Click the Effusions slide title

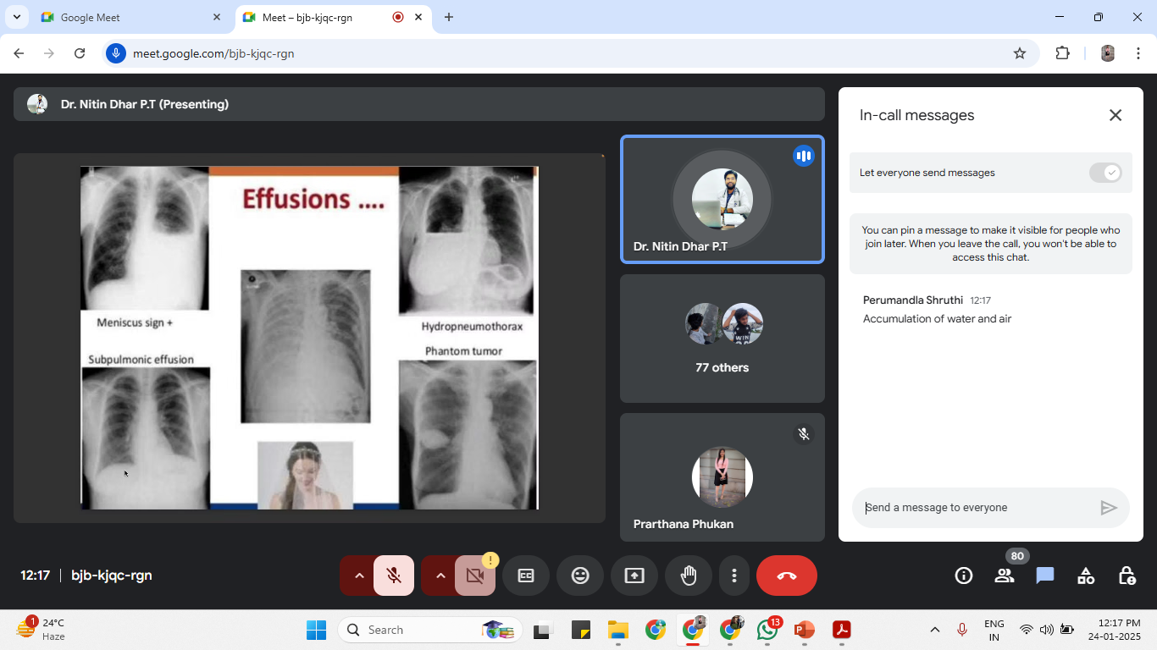coord(313,199)
